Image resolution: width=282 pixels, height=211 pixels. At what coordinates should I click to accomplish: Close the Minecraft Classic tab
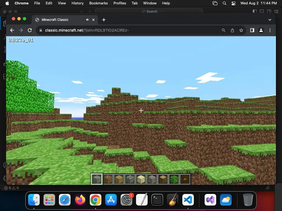93,20
